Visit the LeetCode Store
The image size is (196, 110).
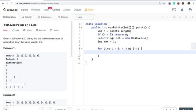[89, 10]
